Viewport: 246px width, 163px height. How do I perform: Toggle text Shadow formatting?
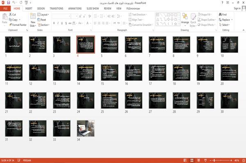66,23
